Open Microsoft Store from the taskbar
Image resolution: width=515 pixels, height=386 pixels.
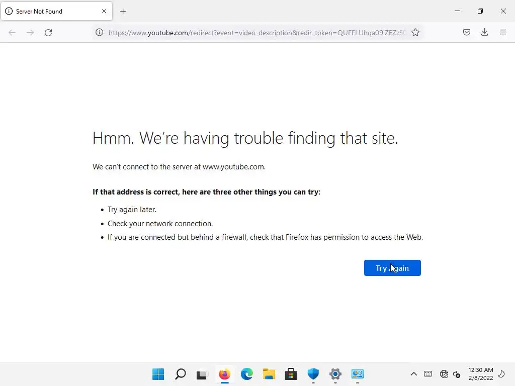[291, 374]
